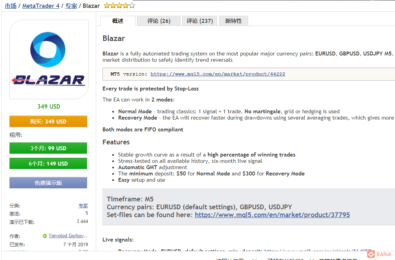Open the set-files product/37795 link
This screenshot has height=260, width=395.
click(272, 215)
